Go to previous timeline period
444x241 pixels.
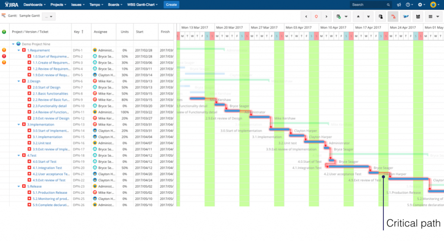tap(306, 17)
